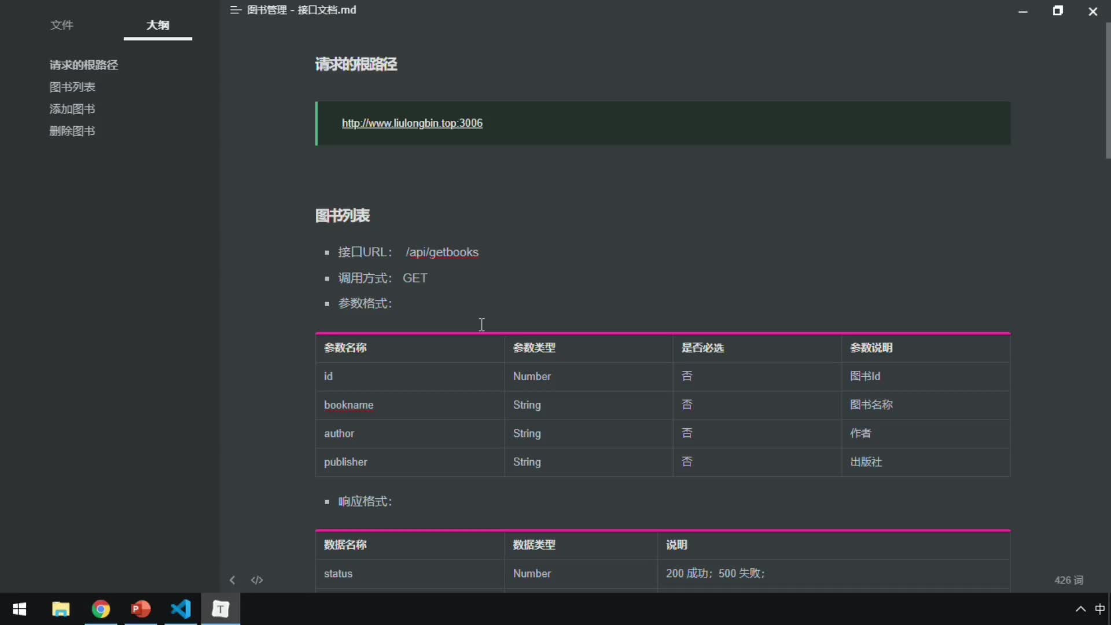Click the author parameter cell
Viewport: 1111px width, 625px height.
[410, 433]
